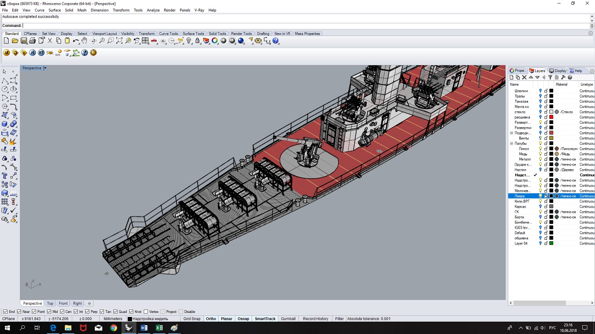This screenshot has height=334, width=595.
Task: Click the four-viewport layout icon
Action: point(145,41)
